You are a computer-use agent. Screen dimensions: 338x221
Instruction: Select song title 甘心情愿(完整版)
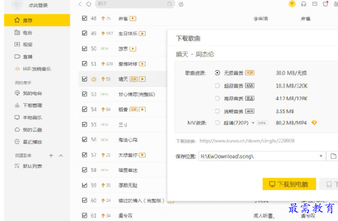137,94
